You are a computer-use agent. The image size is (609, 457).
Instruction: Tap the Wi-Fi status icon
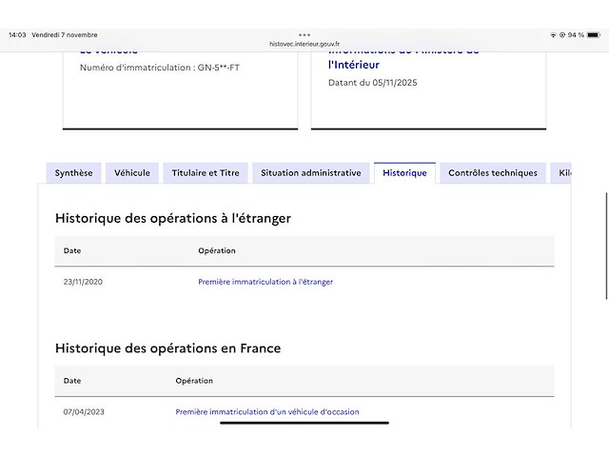(553, 35)
